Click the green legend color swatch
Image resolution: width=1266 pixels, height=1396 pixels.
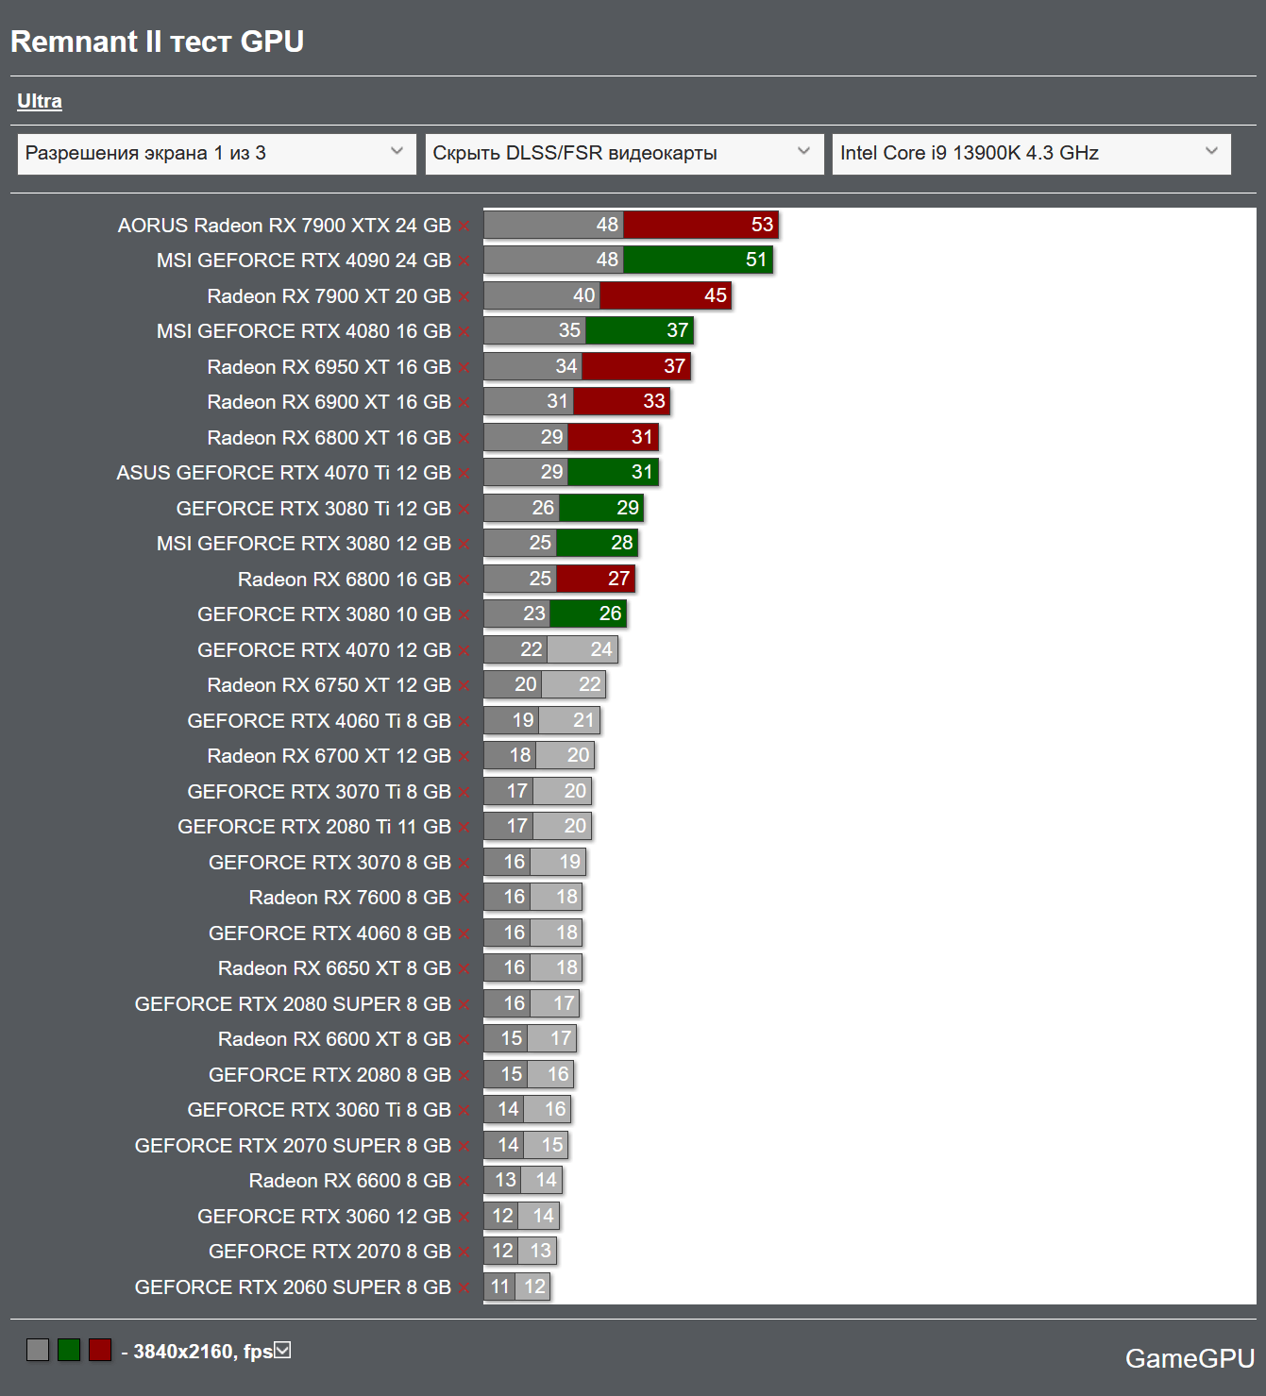69,1350
